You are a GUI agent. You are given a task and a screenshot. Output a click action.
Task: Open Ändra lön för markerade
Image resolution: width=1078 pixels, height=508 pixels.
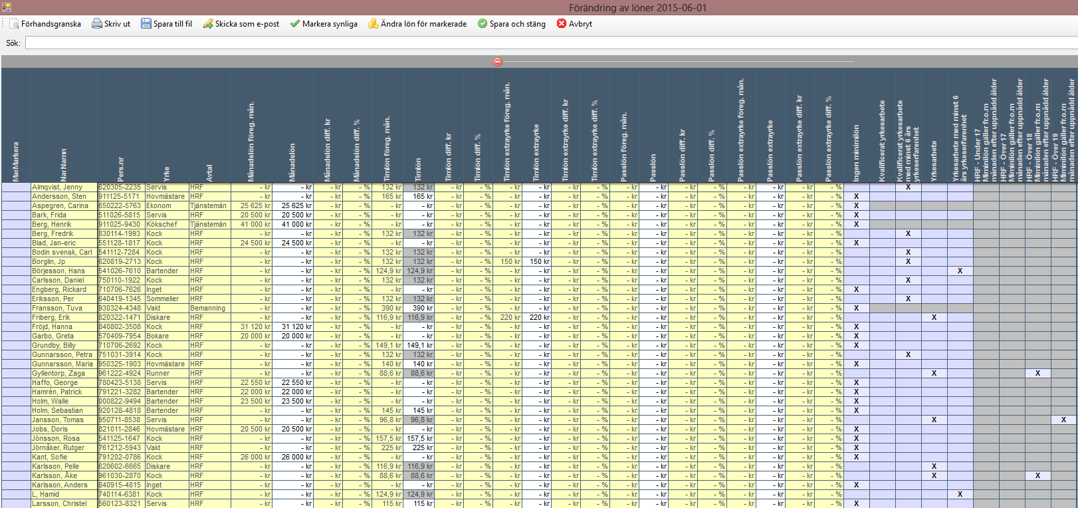[x=417, y=24]
